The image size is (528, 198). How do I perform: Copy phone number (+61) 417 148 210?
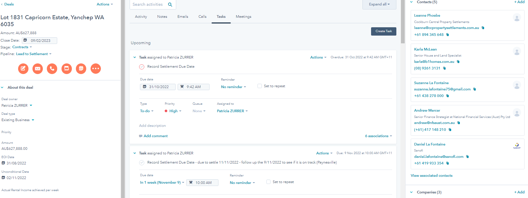[450, 130]
